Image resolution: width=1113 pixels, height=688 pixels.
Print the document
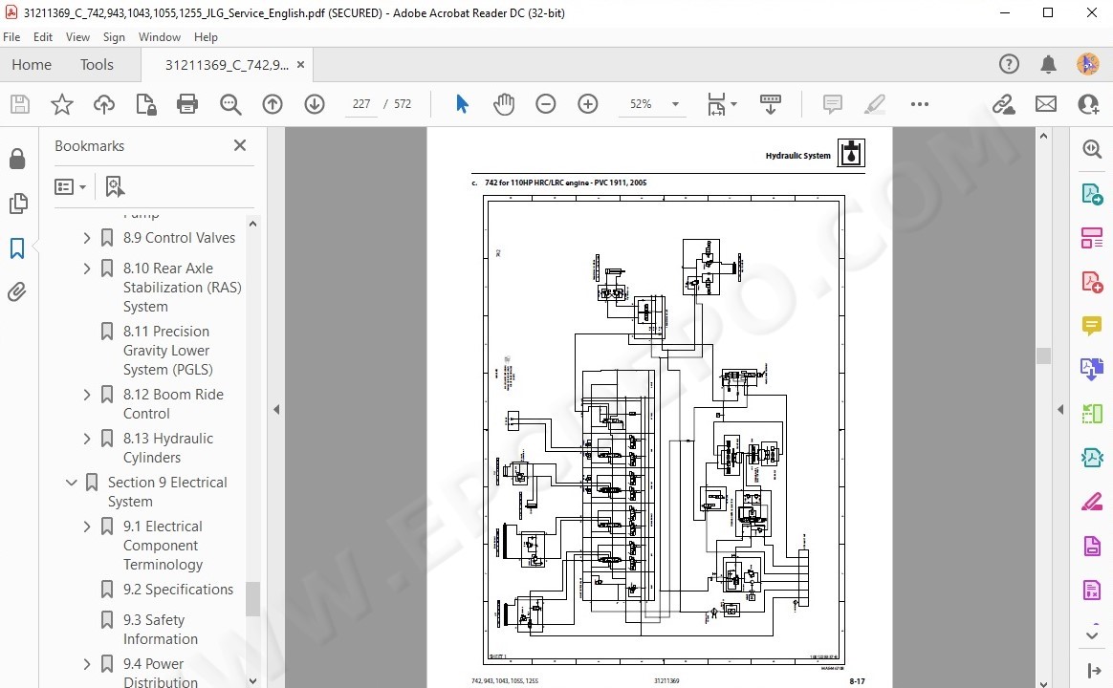click(x=187, y=104)
